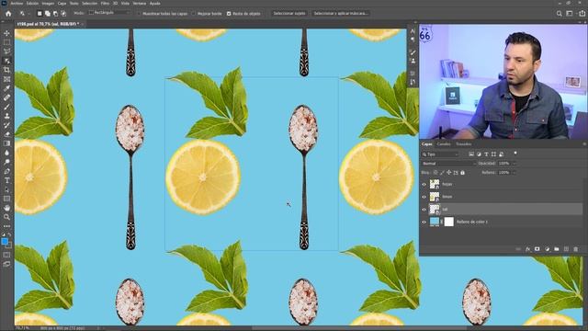Screen dimensions: 588x331
Task: Delete the selected layer with trash icon
Action: click(576, 249)
